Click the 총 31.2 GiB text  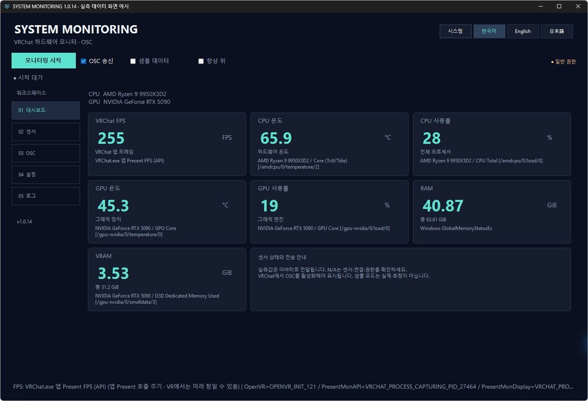(x=107, y=287)
